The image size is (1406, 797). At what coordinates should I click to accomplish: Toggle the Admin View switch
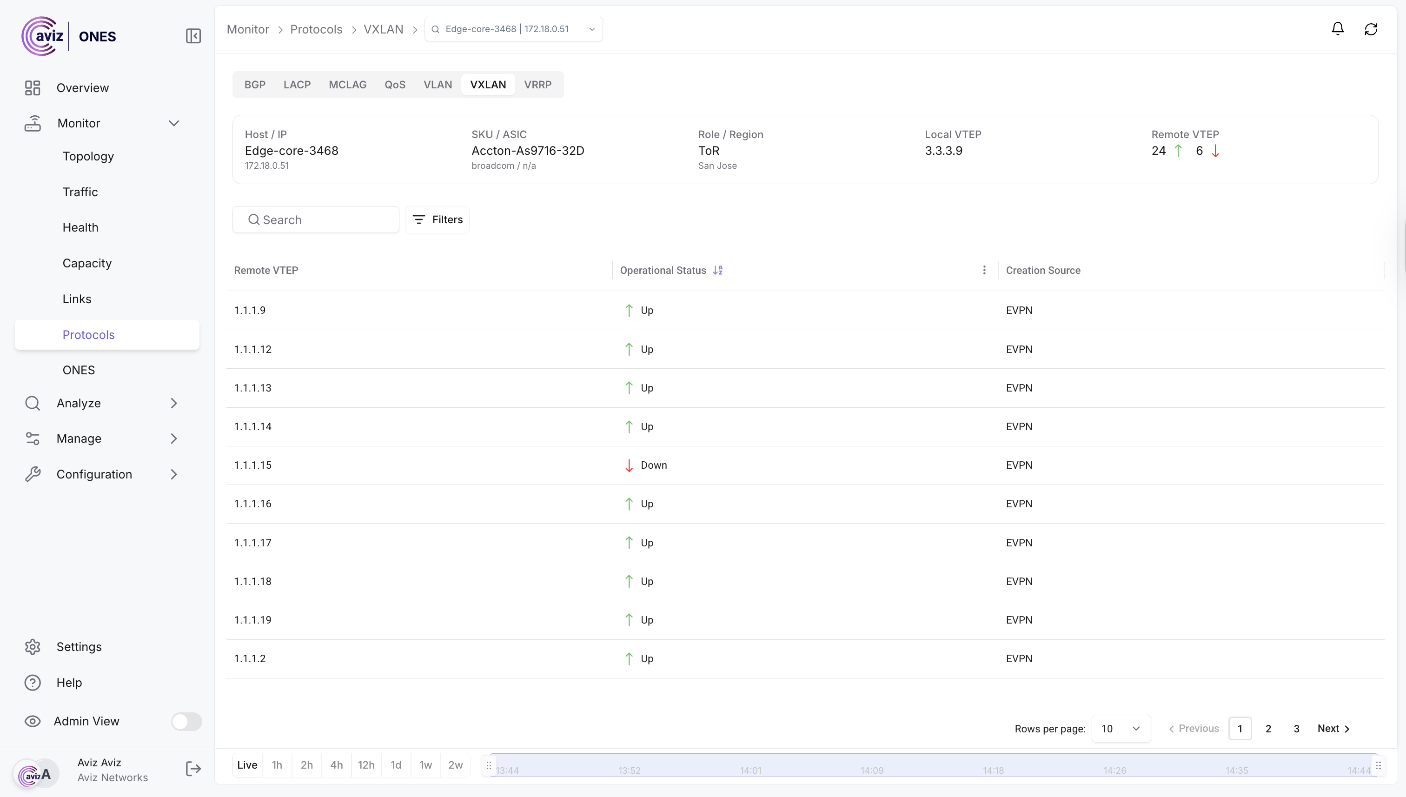(x=186, y=722)
